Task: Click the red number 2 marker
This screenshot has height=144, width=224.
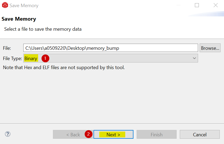Action: [88, 134]
